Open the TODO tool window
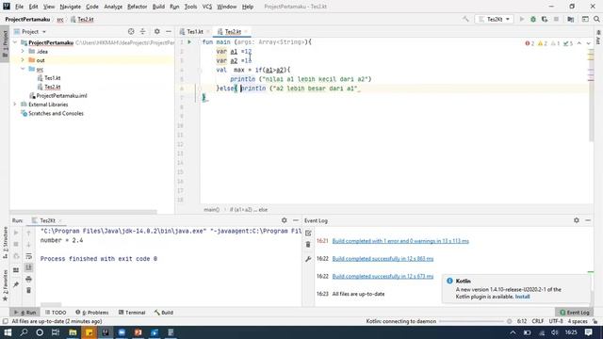The image size is (603, 339). pyautogui.click(x=56, y=313)
